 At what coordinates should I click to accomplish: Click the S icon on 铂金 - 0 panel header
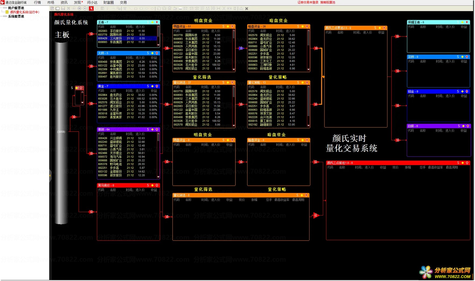click(458, 92)
